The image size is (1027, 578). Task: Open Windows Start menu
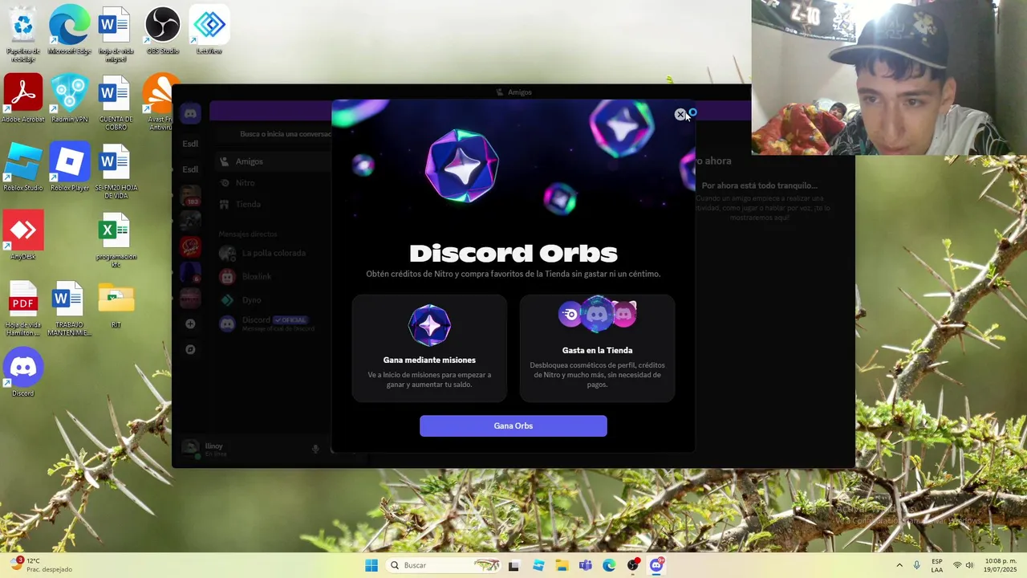pyautogui.click(x=371, y=565)
